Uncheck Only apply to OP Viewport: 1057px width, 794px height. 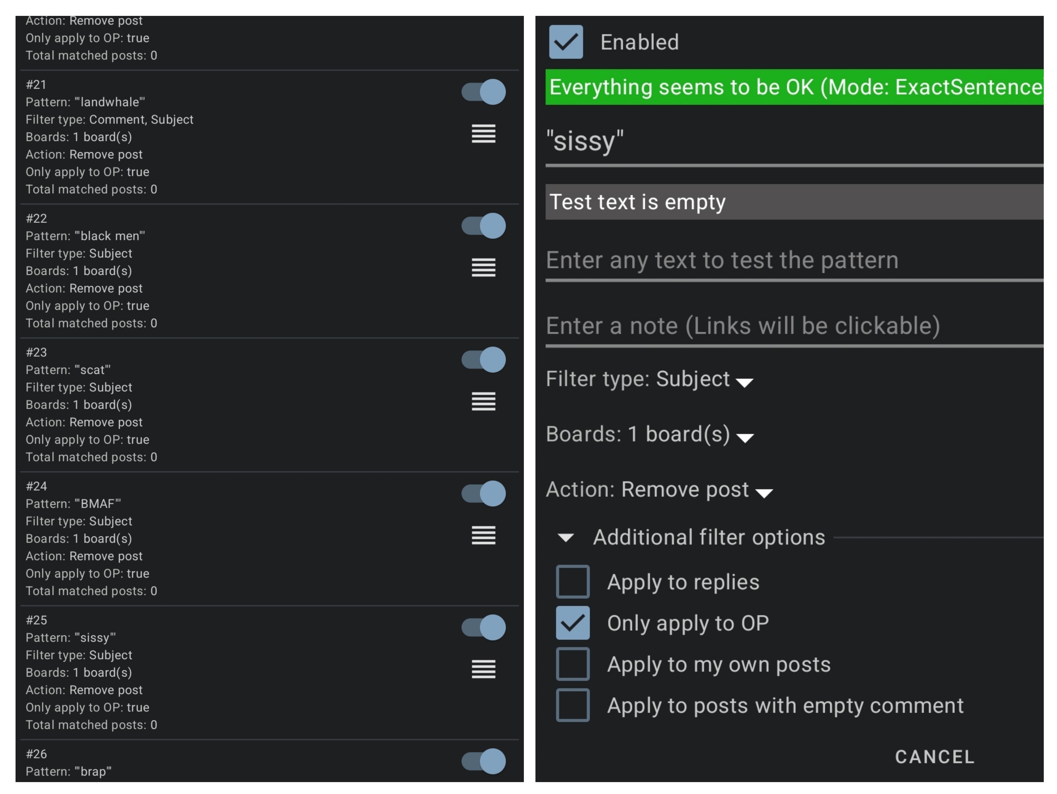click(x=572, y=623)
